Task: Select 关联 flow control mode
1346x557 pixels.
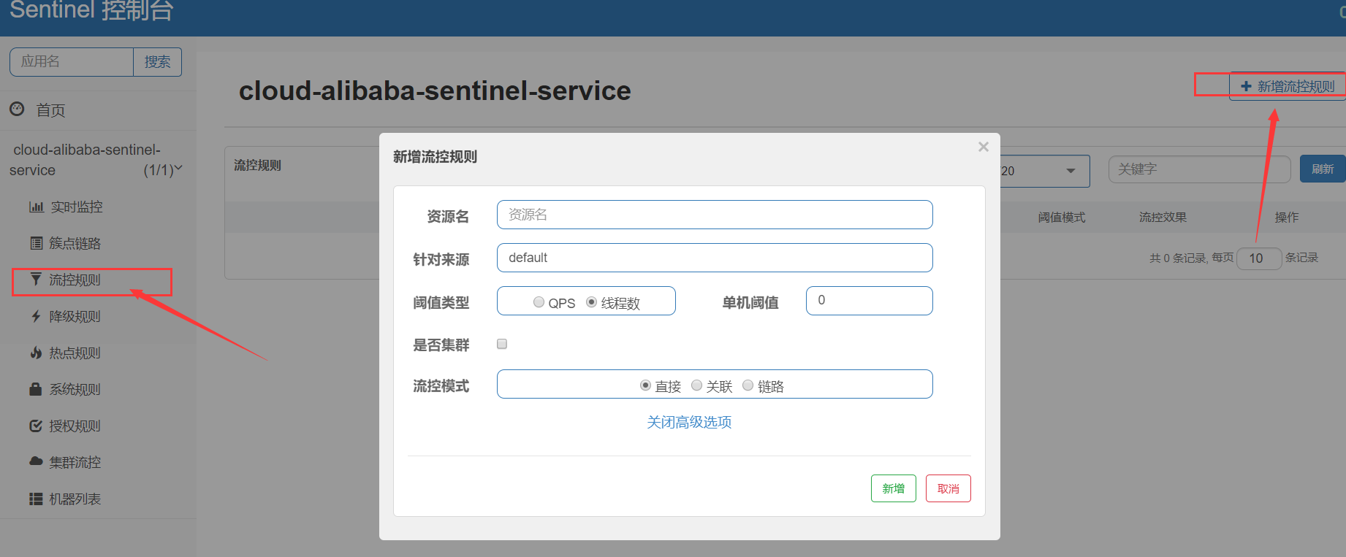Action: point(696,385)
